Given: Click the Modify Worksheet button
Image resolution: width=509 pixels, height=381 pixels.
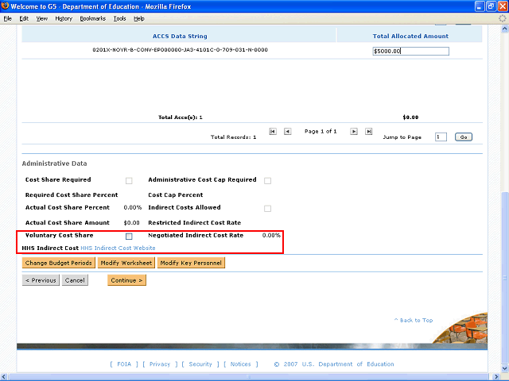Looking at the screenshot, I should coord(126,263).
